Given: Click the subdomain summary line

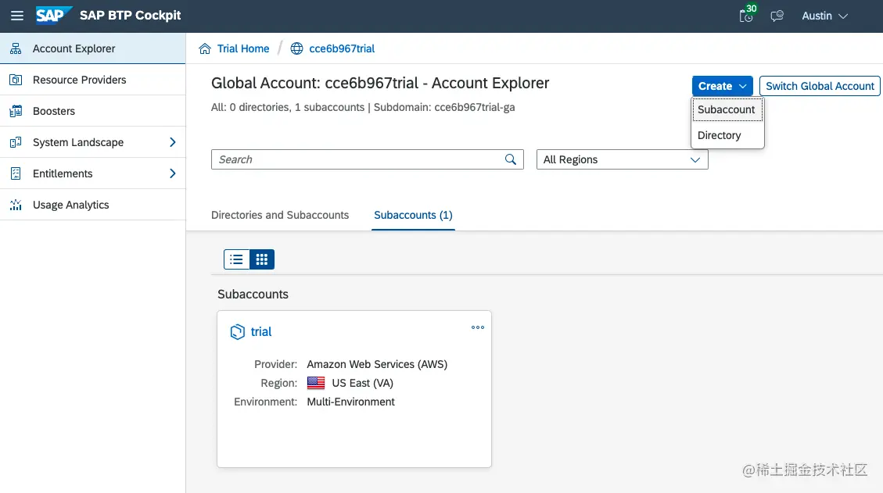Looking at the screenshot, I should [x=363, y=108].
